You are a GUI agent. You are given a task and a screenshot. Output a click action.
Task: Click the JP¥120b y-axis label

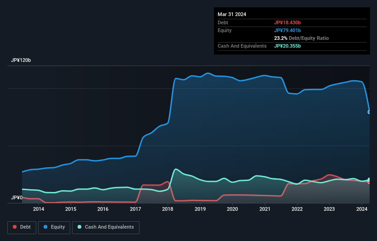point(21,60)
